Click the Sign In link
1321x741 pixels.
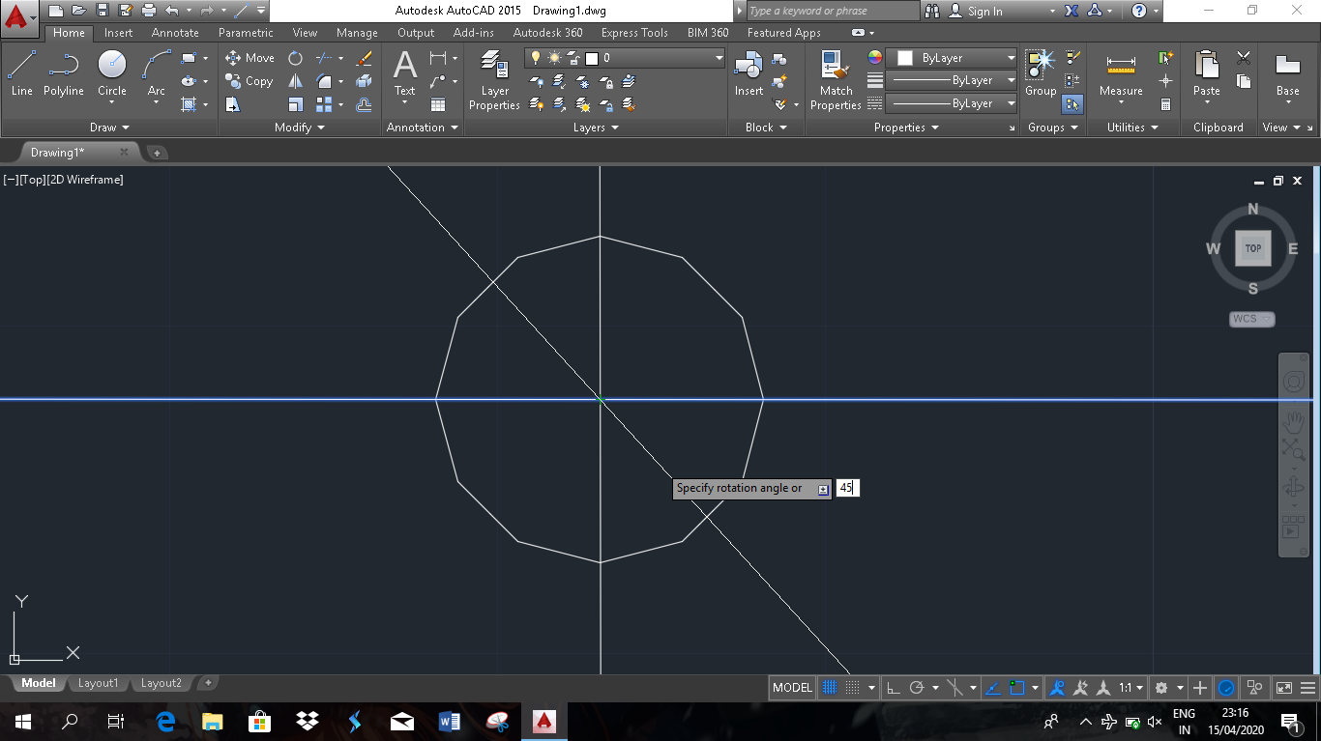point(988,11)
